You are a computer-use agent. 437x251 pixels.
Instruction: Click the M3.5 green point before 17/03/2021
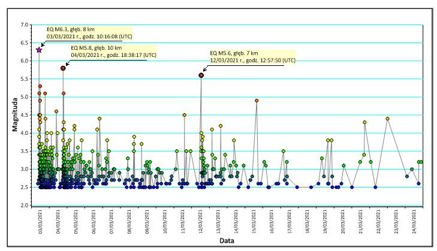click(x=284, y=152)
